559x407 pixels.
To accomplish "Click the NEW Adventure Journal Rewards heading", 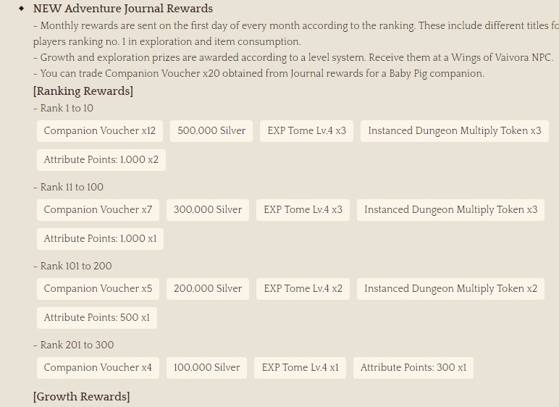I will coord(123,9).
